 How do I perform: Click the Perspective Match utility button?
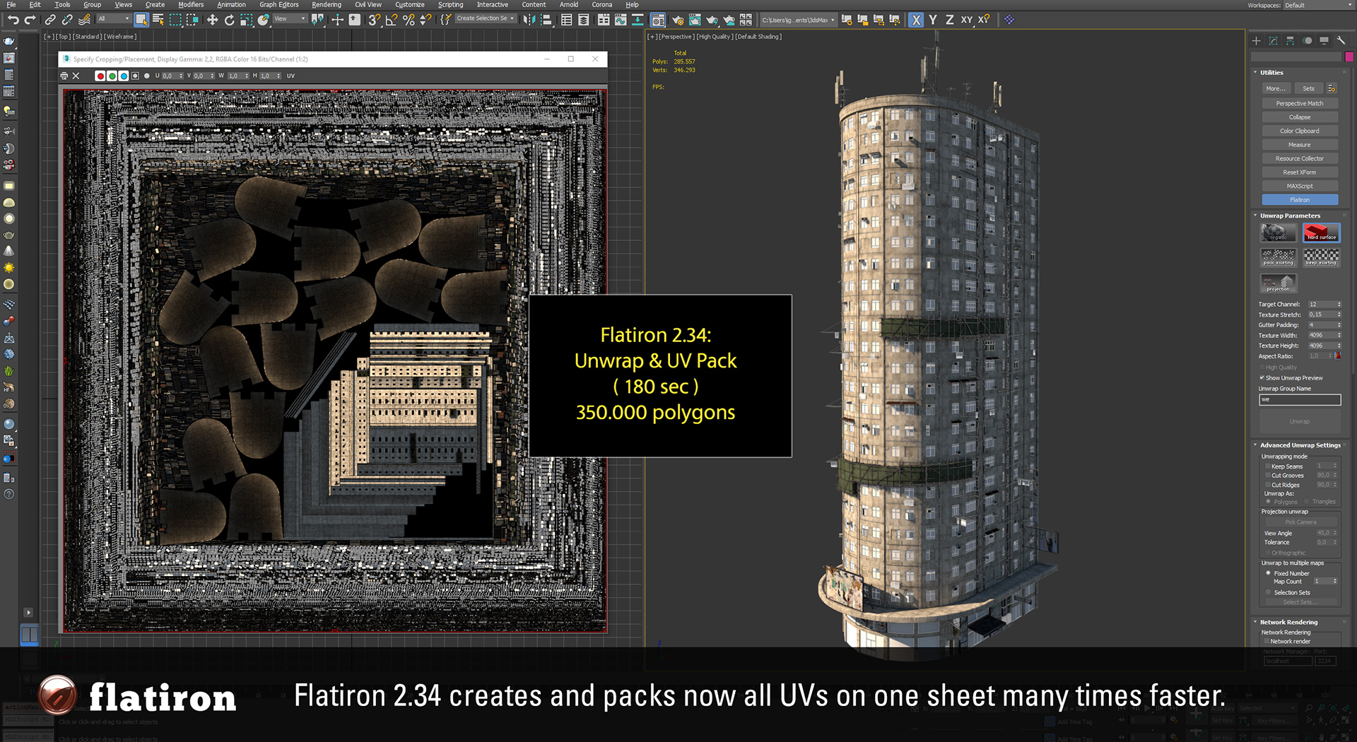pyautogui.click(x=1300, y=103)
